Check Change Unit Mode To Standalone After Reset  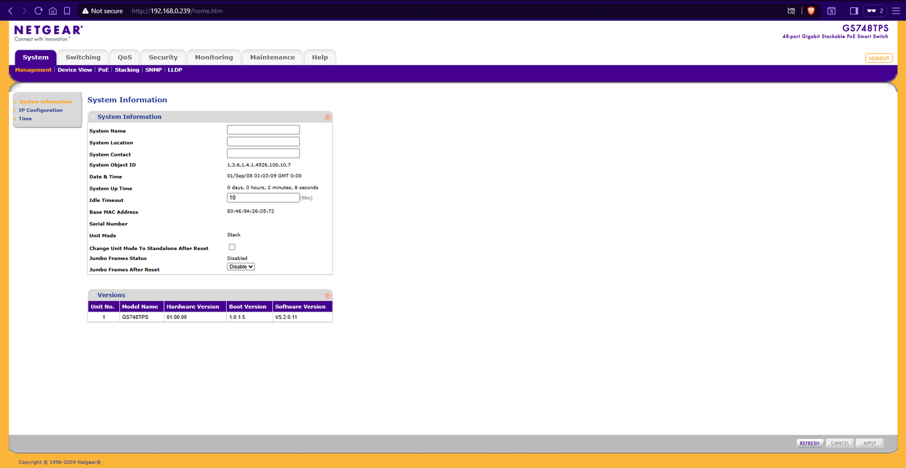pyautogui.click(x=232, y=247)
